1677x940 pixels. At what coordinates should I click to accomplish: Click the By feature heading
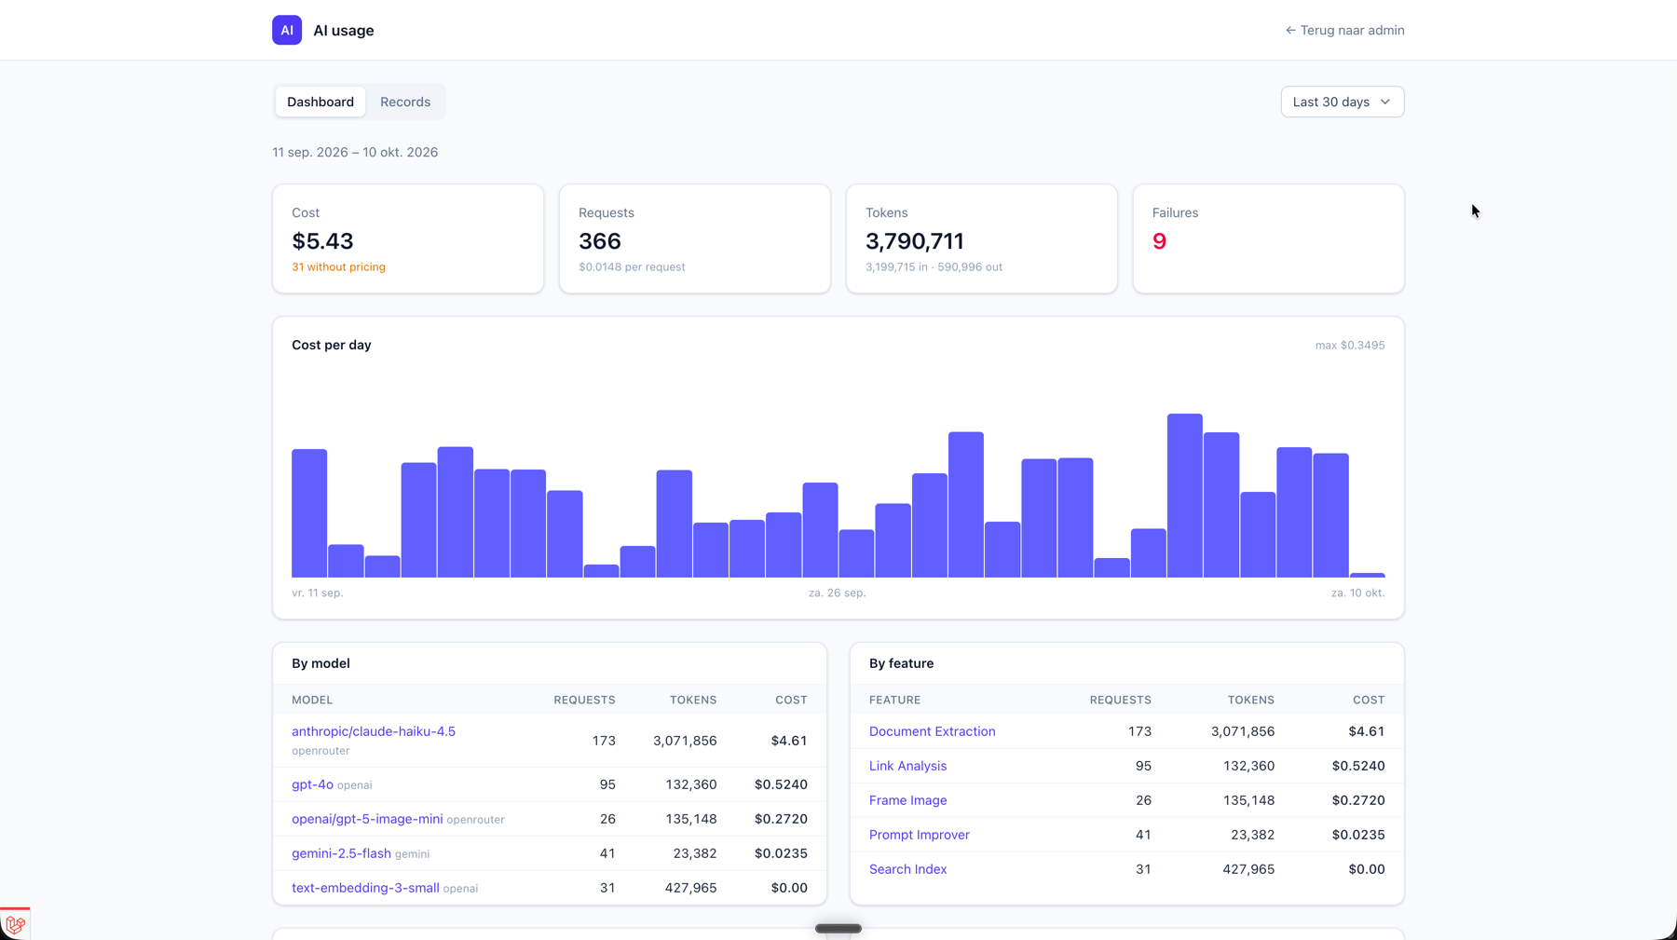coord(901,663)
